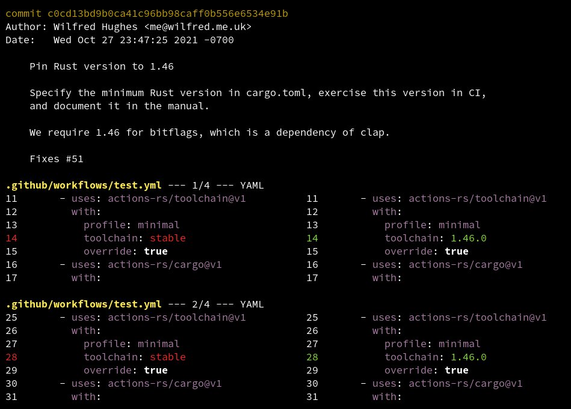The width and height of the screenshot is (571, 409).
Task: Open the test.yml file path in the 1/4 header
Action: pyautogui.click(x=84, y=186)
